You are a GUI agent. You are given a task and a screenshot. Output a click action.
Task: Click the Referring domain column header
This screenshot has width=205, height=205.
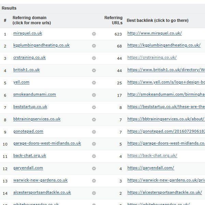[x=32, y=20]
